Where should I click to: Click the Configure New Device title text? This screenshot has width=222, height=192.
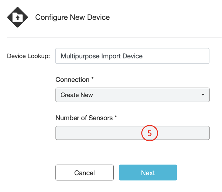click(x=72, y=17)
